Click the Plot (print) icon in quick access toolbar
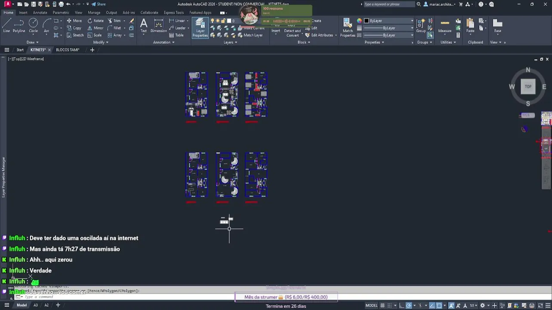552x310 pixels. pyautogui.click(x=61, y=4)
